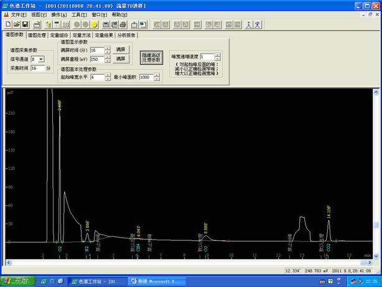Switch to the 定量结果 tab
Screen dimensions: 382x287
pos(104,35)
